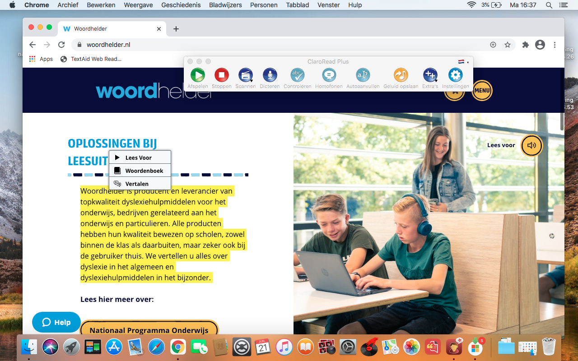Image resolution: width=578 pixels, height=361 pixels.
Task: Open the Dicteren microphone tool
Action: click(x=270, y=75)
